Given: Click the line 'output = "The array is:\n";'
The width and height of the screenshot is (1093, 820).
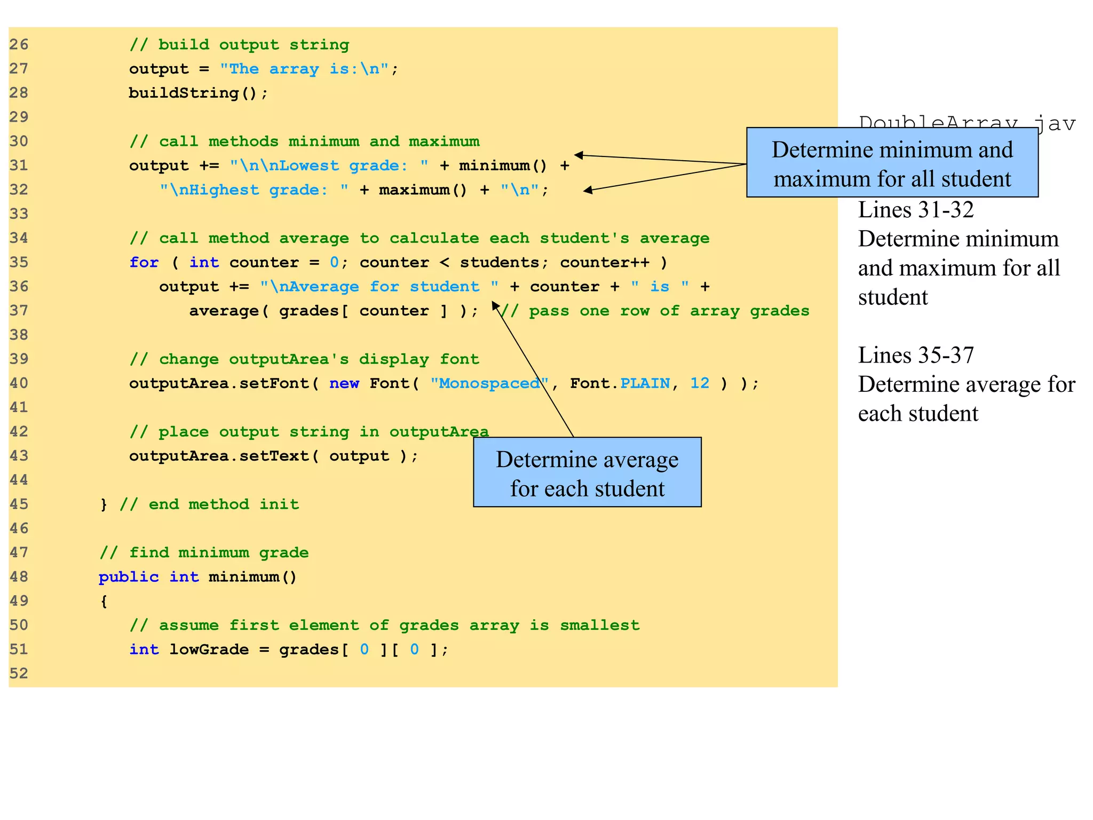Looking at the screenshot, I should coord(264,69).
